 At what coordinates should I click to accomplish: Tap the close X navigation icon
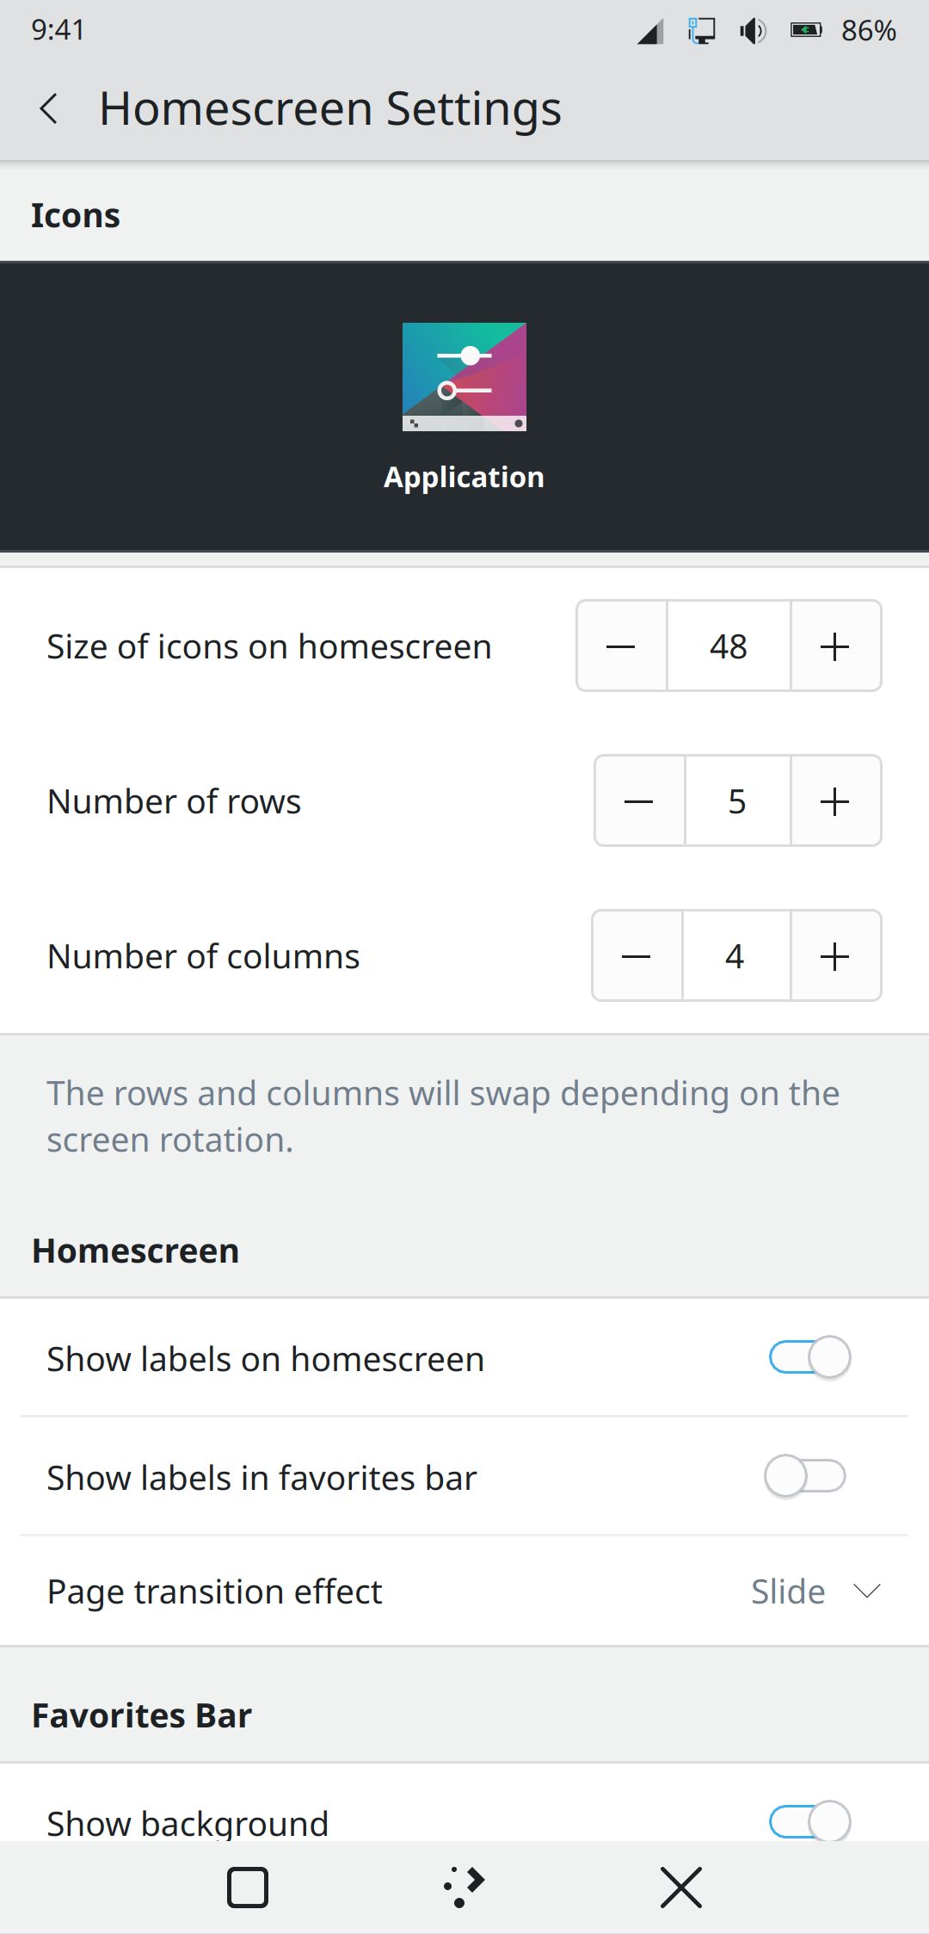point(681,1888)
